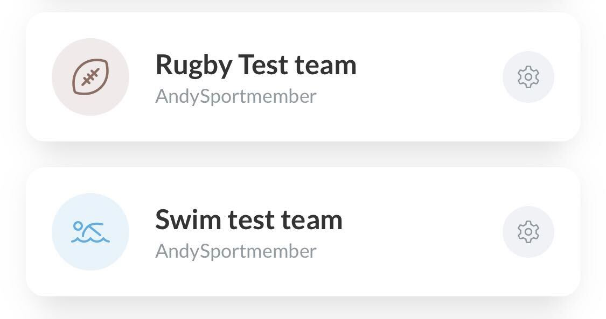Select the Rugby Test team card
This screenshot has width=606, height=319.
303,77
